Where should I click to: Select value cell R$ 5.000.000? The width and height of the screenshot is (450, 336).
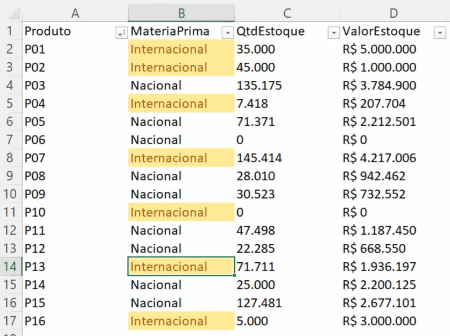pyautogui.click(x=394, y=49)
